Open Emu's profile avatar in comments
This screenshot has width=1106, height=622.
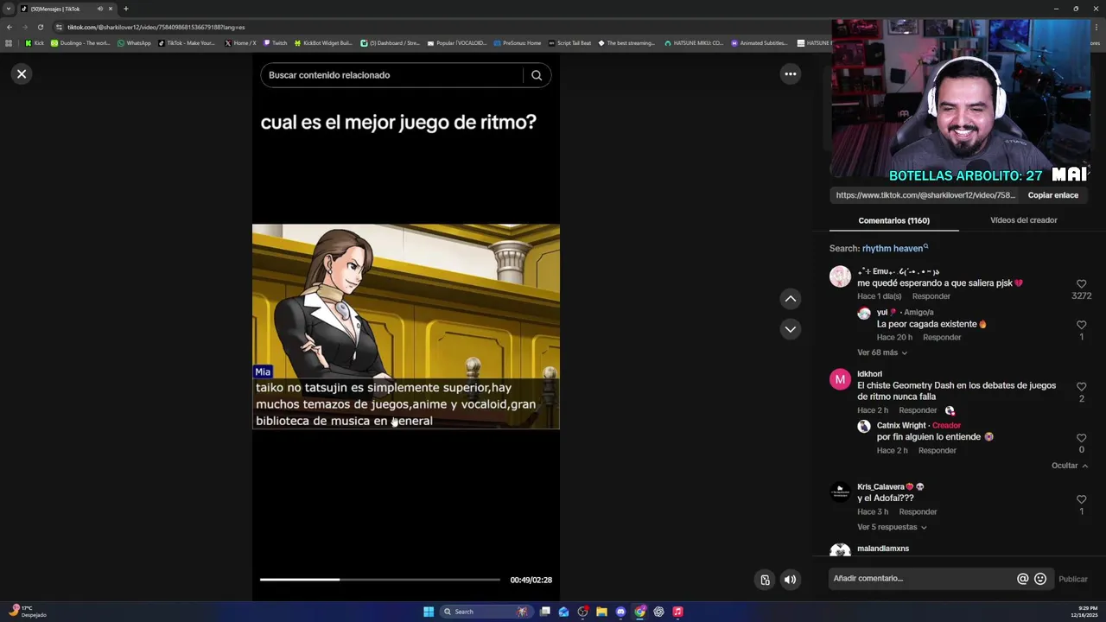pyautogui.click(x=840, y=276)
